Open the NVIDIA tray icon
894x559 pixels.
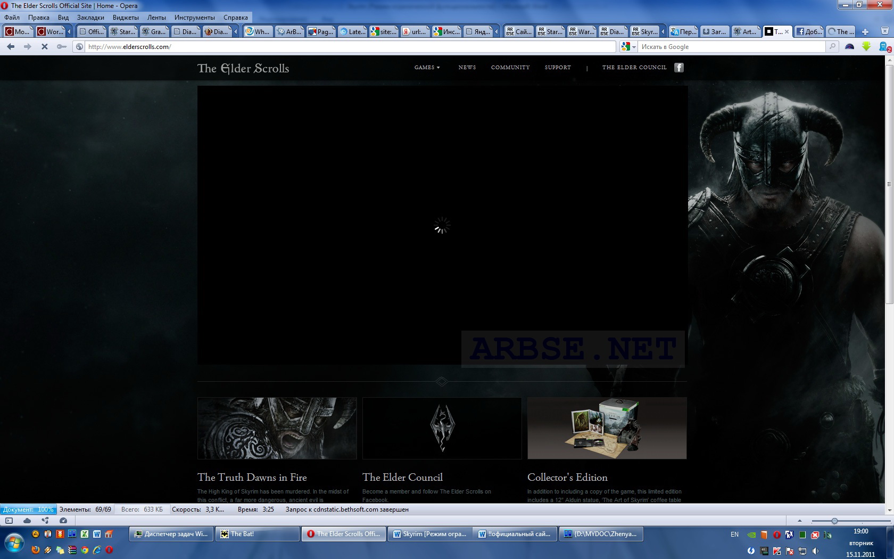tap(751, 535)
